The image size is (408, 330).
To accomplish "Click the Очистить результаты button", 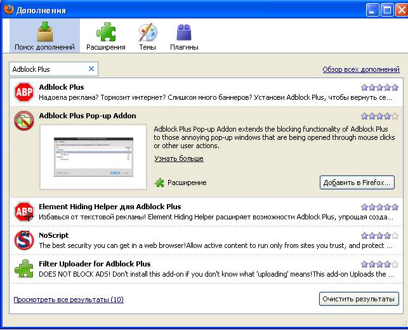I will (359, 299).
